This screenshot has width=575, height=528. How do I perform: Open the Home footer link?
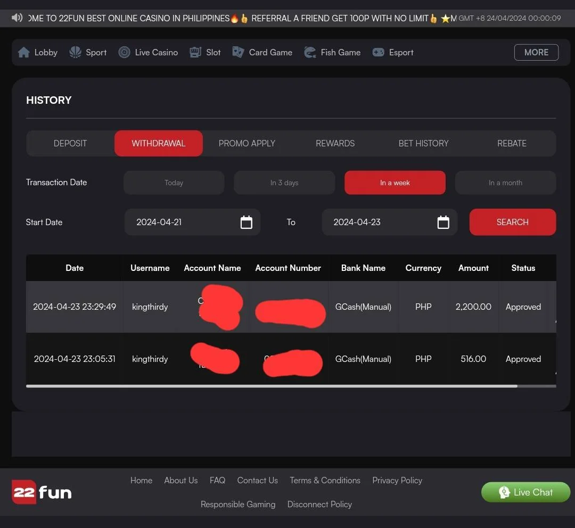[x=141, y=480]
